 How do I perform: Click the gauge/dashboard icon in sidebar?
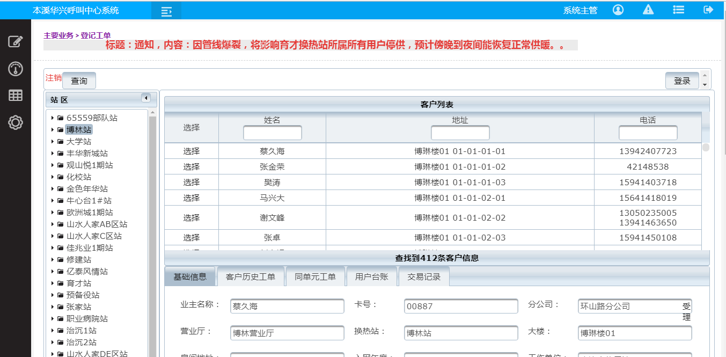tap(16, 69)
